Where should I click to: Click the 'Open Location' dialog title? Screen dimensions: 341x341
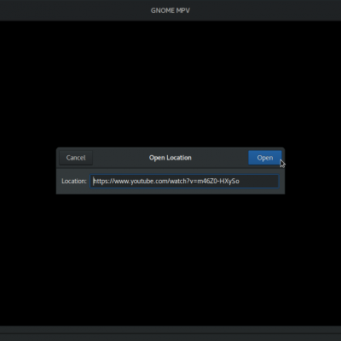point(170,158)
